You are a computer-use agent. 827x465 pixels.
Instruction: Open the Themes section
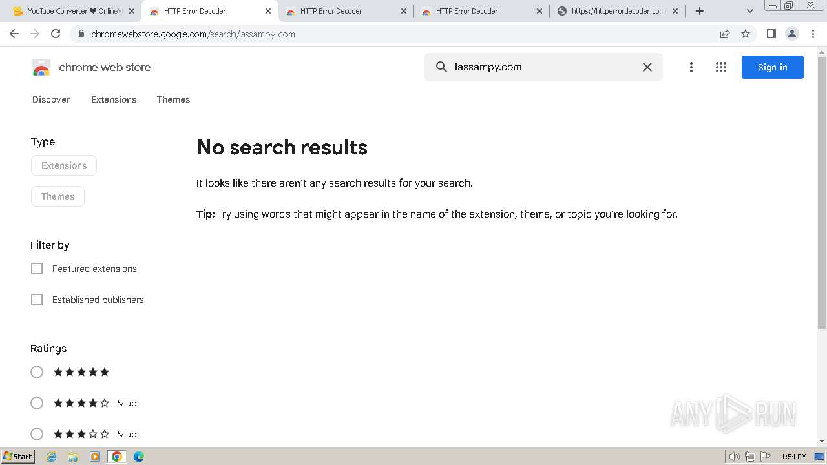click(173, 99)
